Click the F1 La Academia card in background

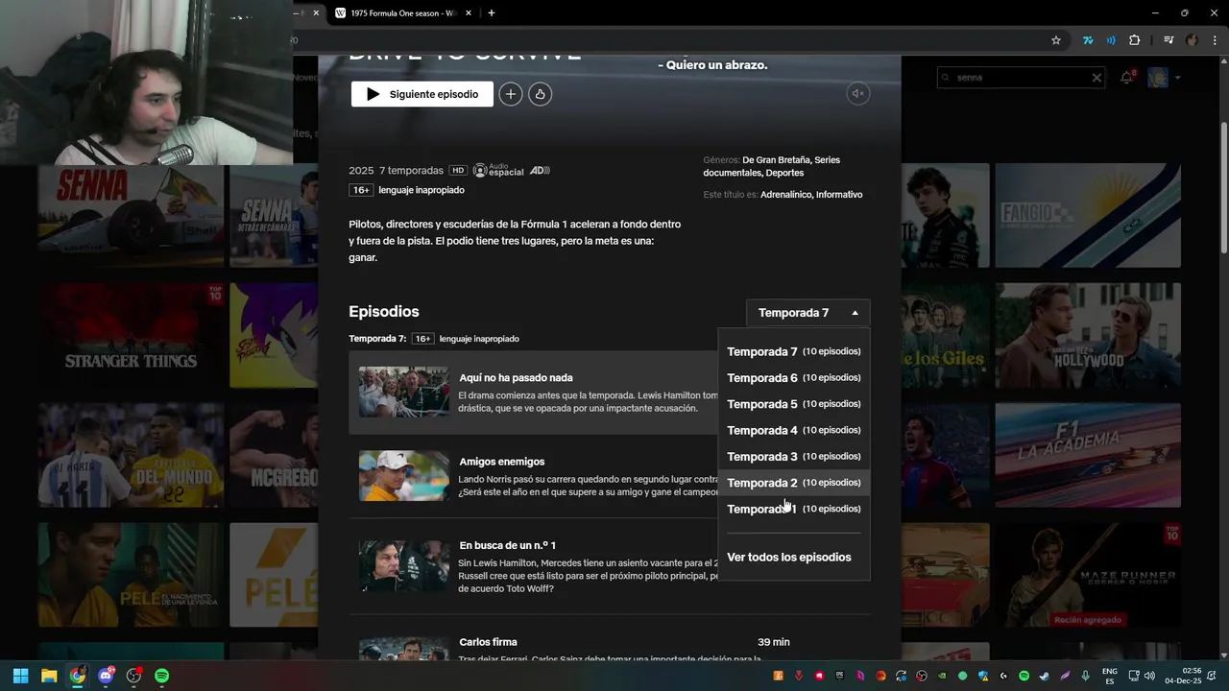click(x=1088, y=455)
